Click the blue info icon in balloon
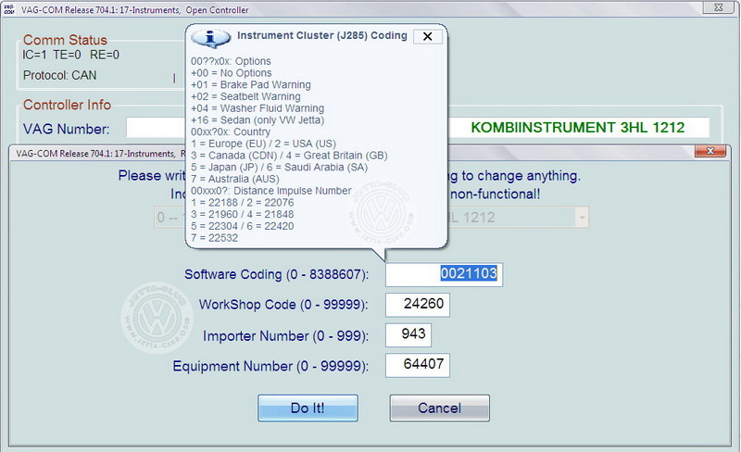741x452 pixels. (x=211, y=38)
